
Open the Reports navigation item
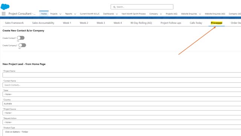tap(69, 14)
